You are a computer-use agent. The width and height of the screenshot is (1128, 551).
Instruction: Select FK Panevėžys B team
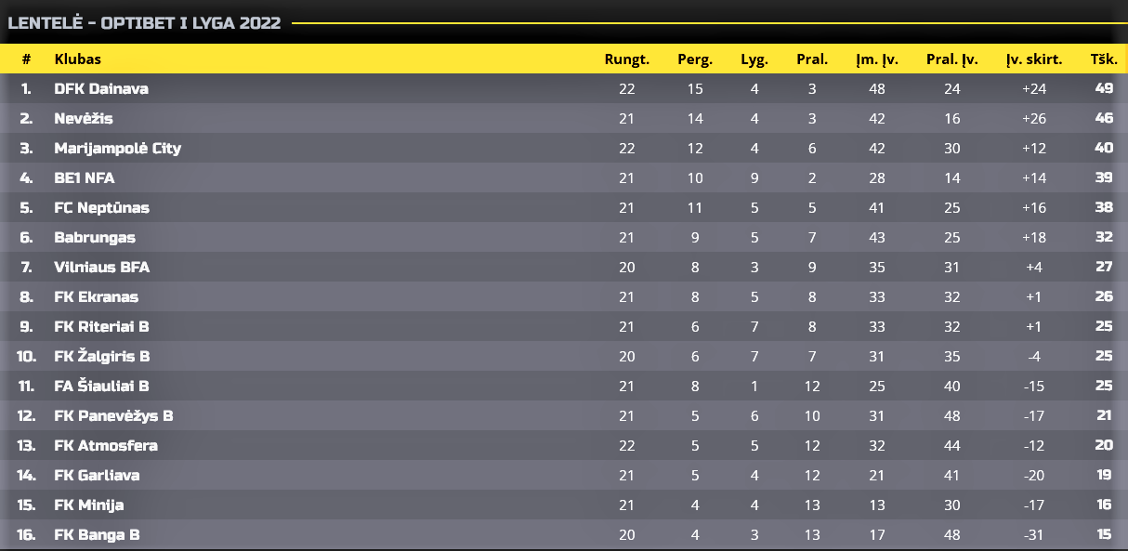click(114, 416)
